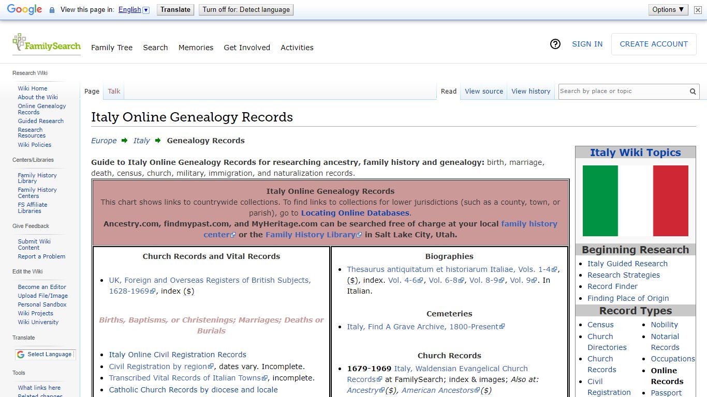This screenshot has height=397, width=707.
Task: Open Thesaurus antiquitatum et historiarum Italiae link
Action: (452, 269)
